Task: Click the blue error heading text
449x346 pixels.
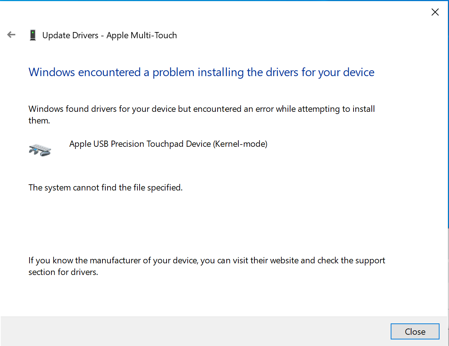Action: click(201, 72)
